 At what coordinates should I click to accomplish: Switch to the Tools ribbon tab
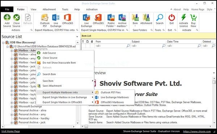(x=65, y=9)
